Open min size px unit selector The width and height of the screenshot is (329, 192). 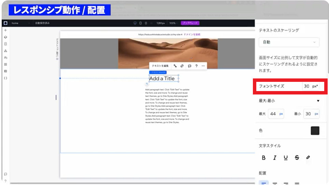tap(316, 114)
